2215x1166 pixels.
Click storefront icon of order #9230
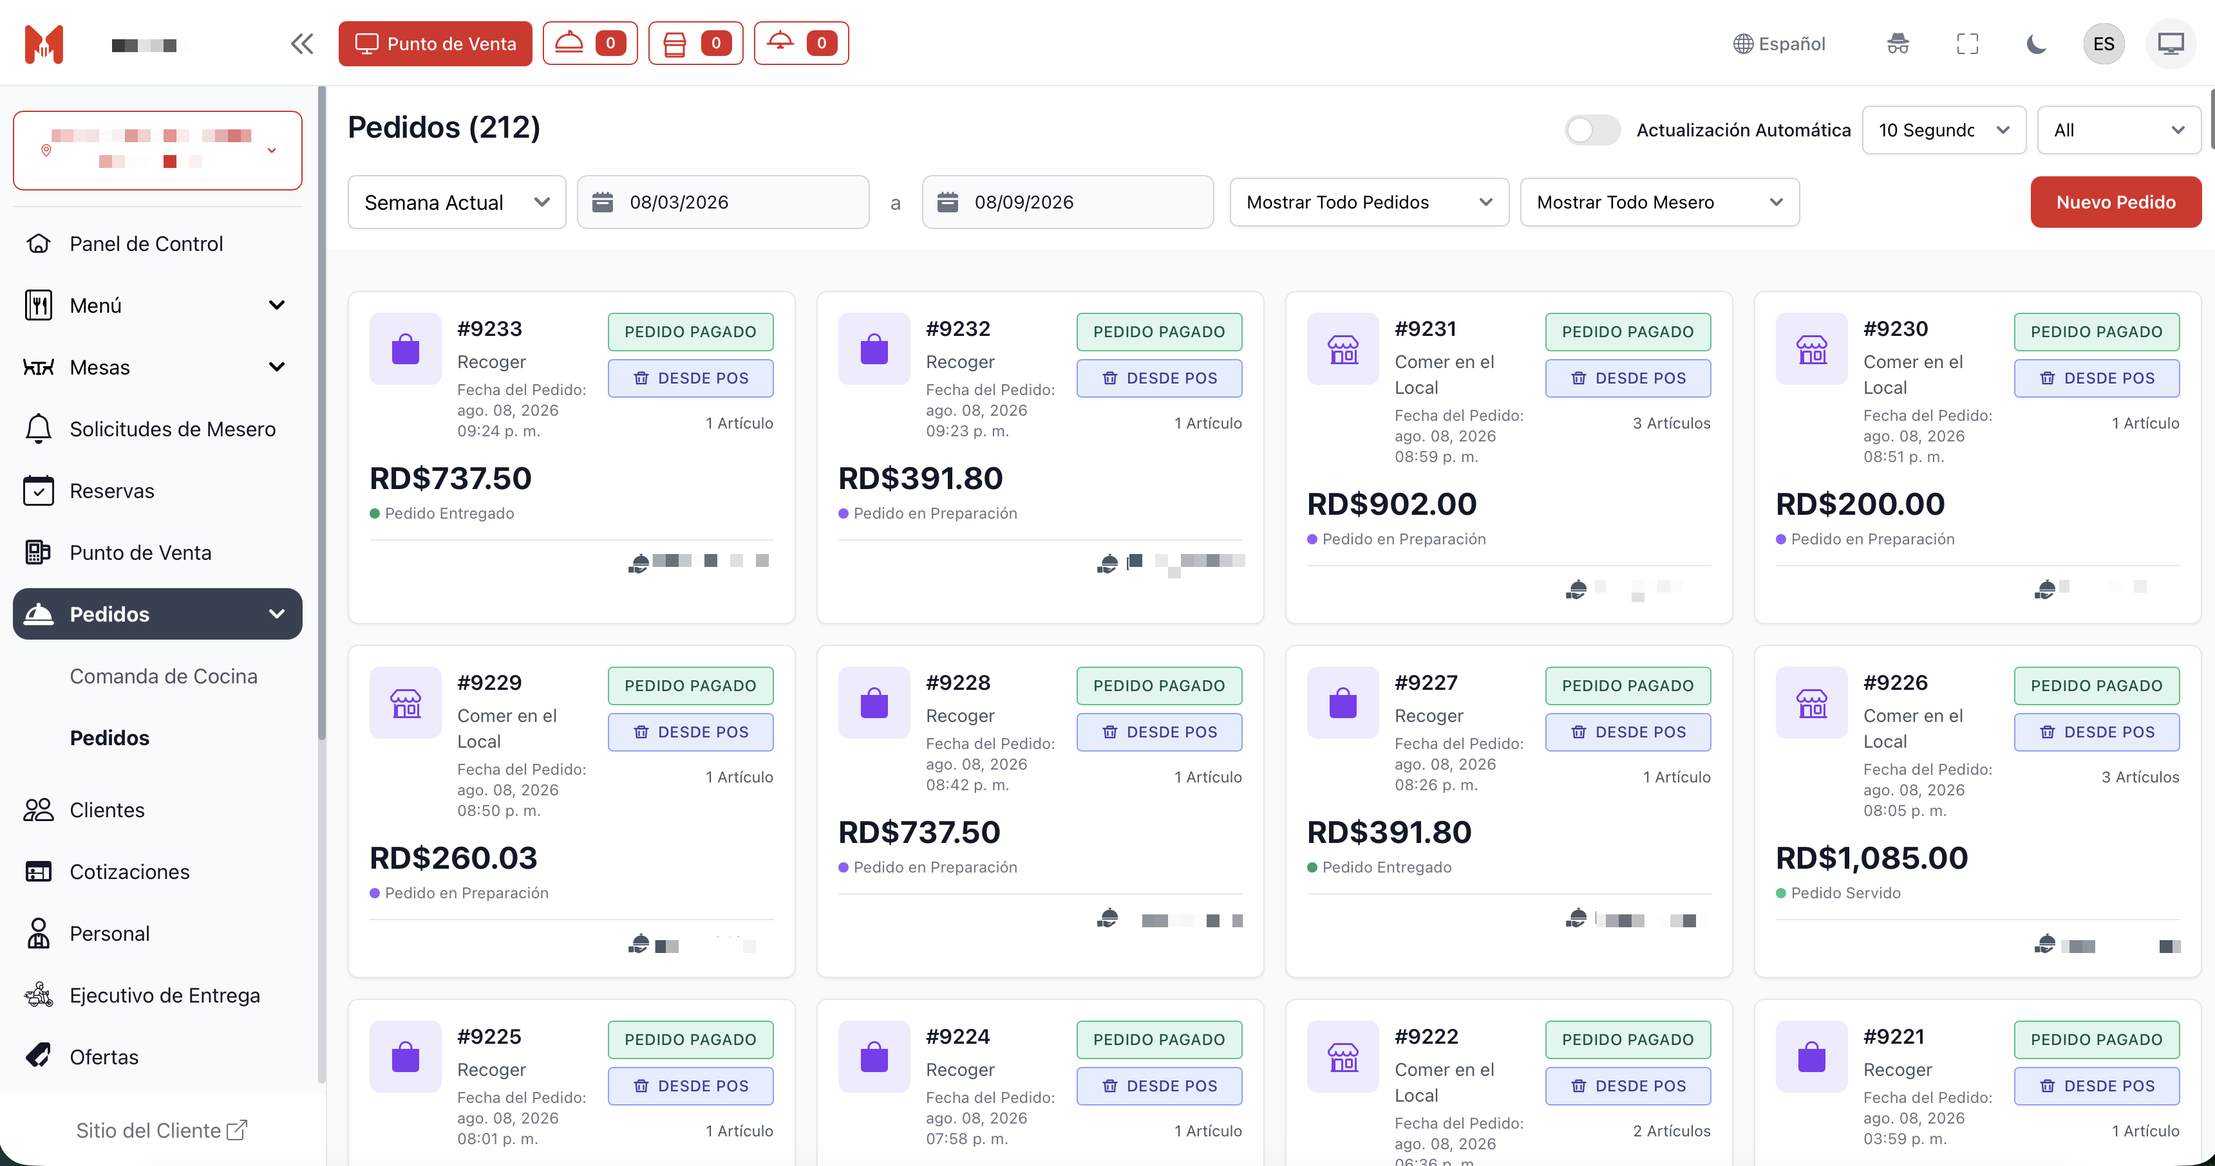point(1812,349)
